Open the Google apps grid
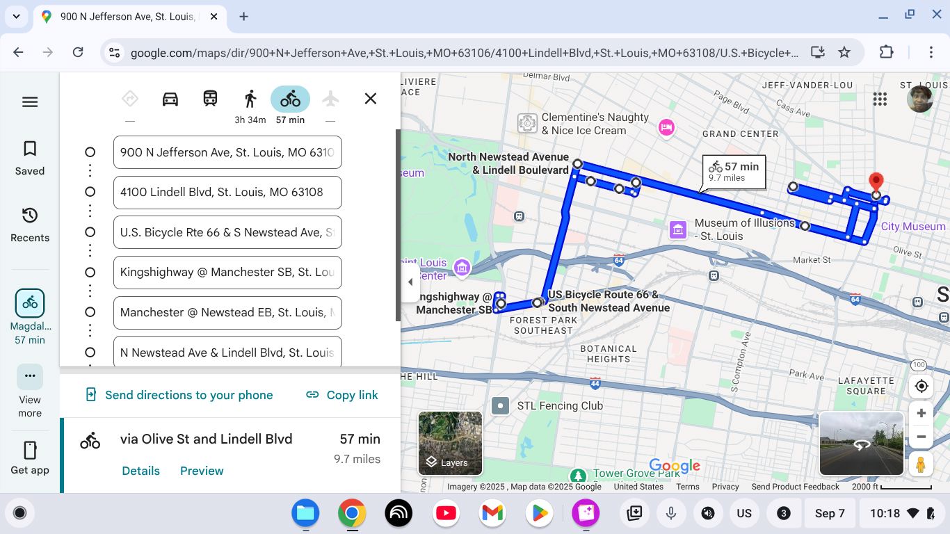950x534 pixels. [x=880, y=99]
